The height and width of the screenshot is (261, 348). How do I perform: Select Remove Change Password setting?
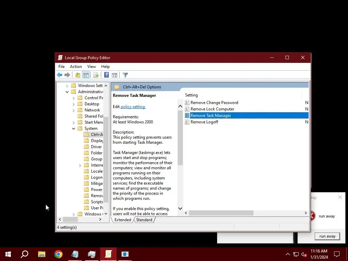[246, 103]
